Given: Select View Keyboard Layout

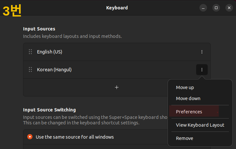Looking at the screenshot, I should point(200,125).
